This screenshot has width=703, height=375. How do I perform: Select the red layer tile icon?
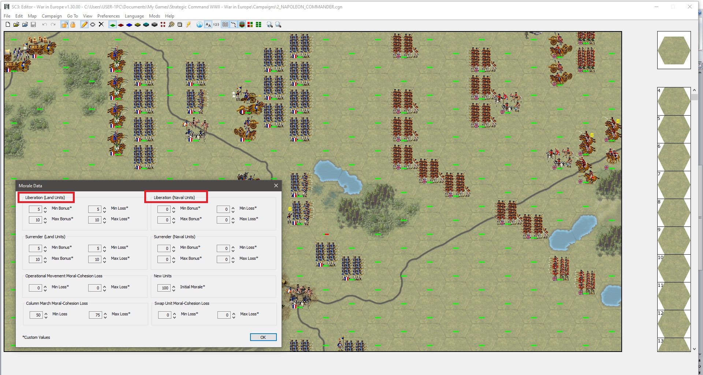click(x=121, y=25)
